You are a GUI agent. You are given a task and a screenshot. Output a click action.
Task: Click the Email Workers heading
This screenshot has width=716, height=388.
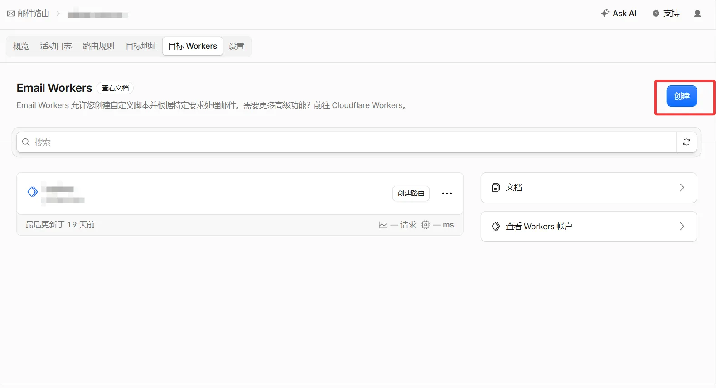[x=54, y=88]
